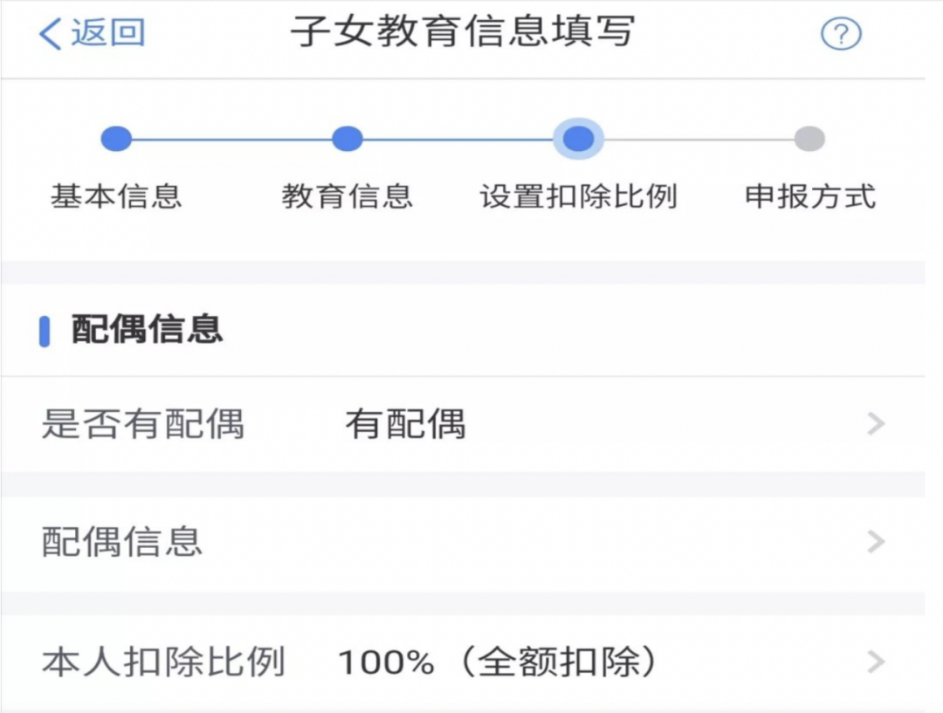Tap the 本人扣除比例 field label
The width and height of the screenshot is (943, 713).
point(163,662)
